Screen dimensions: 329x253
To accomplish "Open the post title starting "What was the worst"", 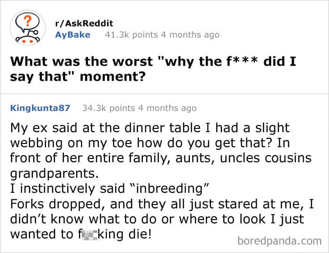I will point(152,68).
